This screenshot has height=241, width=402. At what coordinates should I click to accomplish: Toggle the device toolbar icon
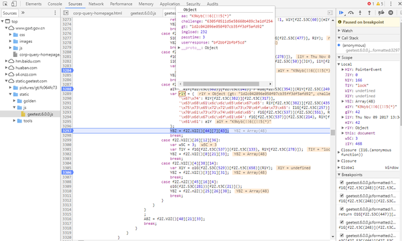14,4
